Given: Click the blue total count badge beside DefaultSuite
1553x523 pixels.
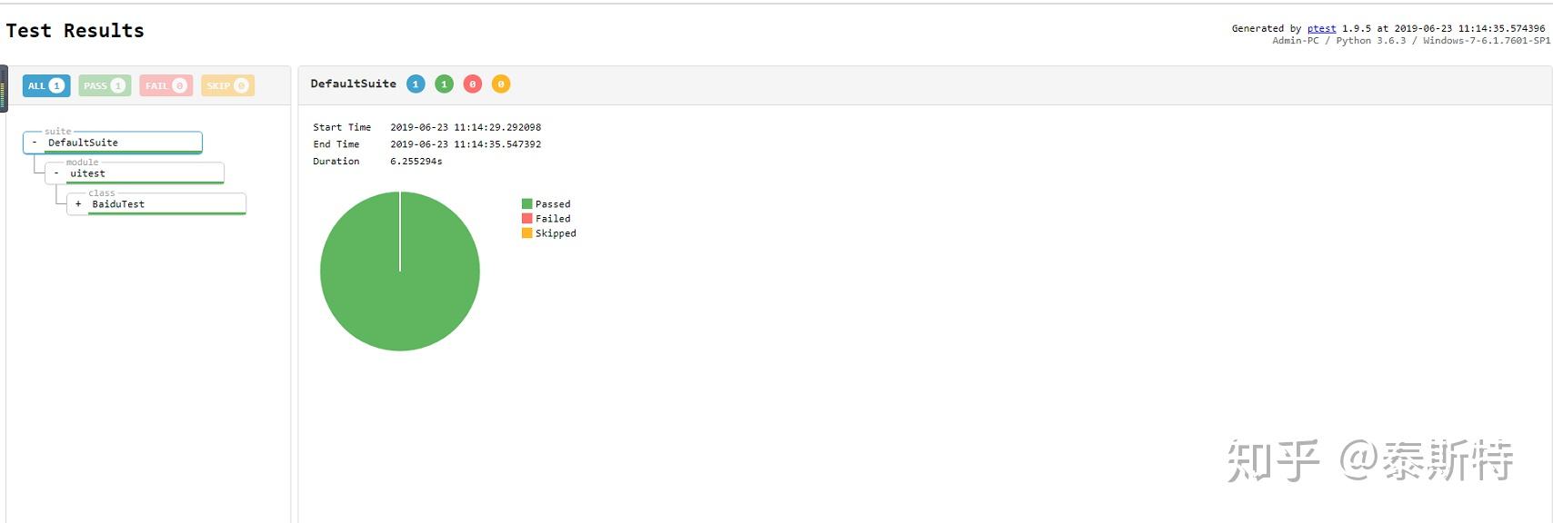Looking at the screenshot, I should click(416, 84).
